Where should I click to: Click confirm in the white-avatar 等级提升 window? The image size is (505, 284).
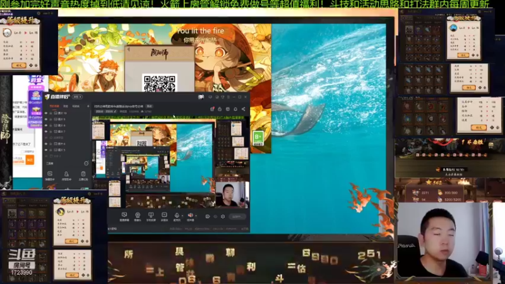(19, 66)
